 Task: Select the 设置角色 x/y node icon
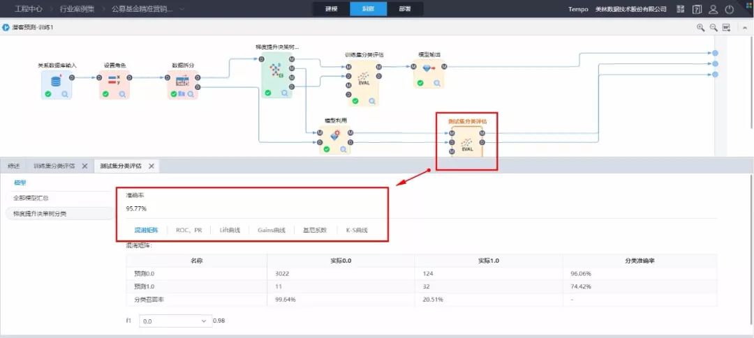[x=114, y=79]
